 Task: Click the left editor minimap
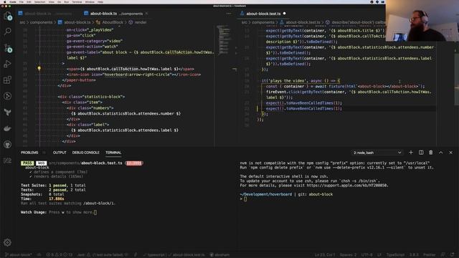tap(224, 39)
